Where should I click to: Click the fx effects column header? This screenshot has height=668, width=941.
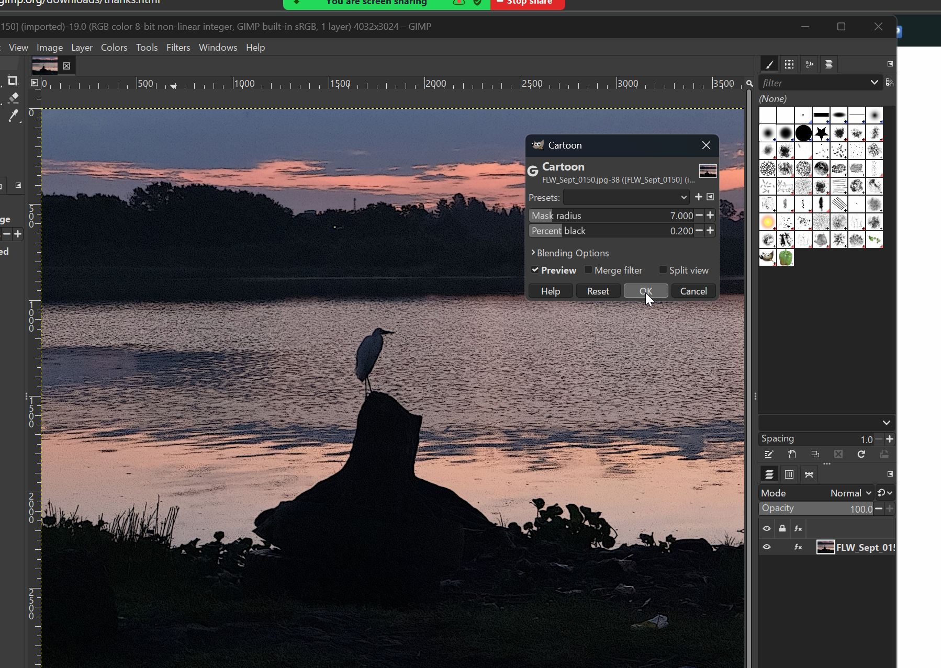tap(798, 529)
